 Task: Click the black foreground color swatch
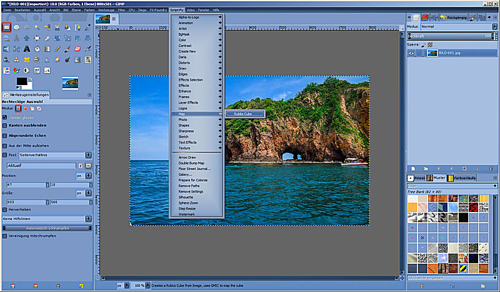(x=22, y=81)
